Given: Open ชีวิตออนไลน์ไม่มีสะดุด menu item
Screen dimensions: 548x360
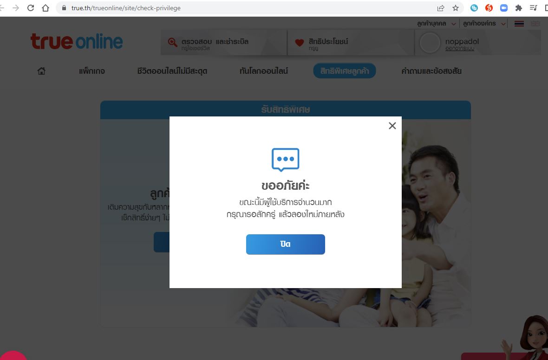Looking at the screenshot, I should (x=172, y=71).
